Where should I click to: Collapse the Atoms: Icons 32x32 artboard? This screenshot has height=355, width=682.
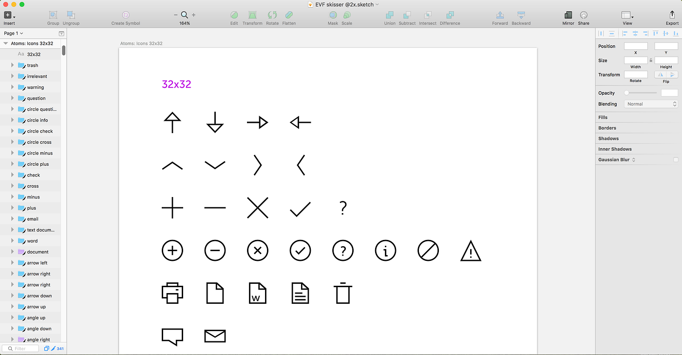click(5, 43)
